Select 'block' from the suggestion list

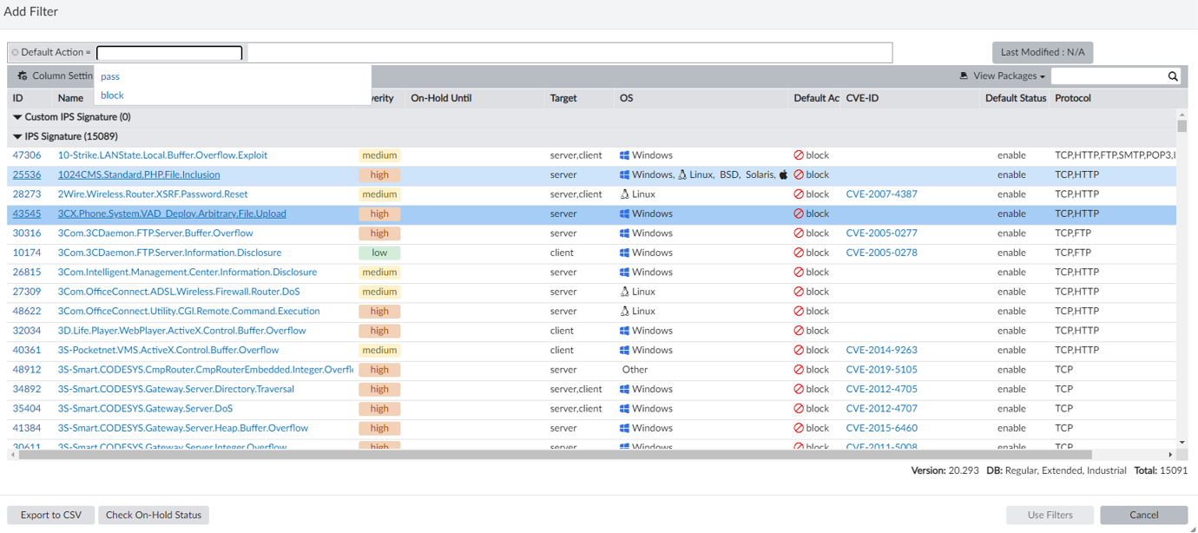pos(112,95)
